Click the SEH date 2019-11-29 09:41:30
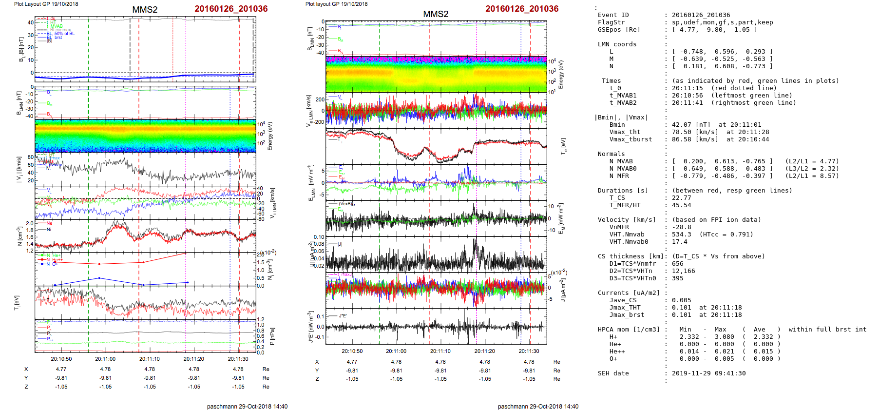879x410 pixels. click(708, 373)
